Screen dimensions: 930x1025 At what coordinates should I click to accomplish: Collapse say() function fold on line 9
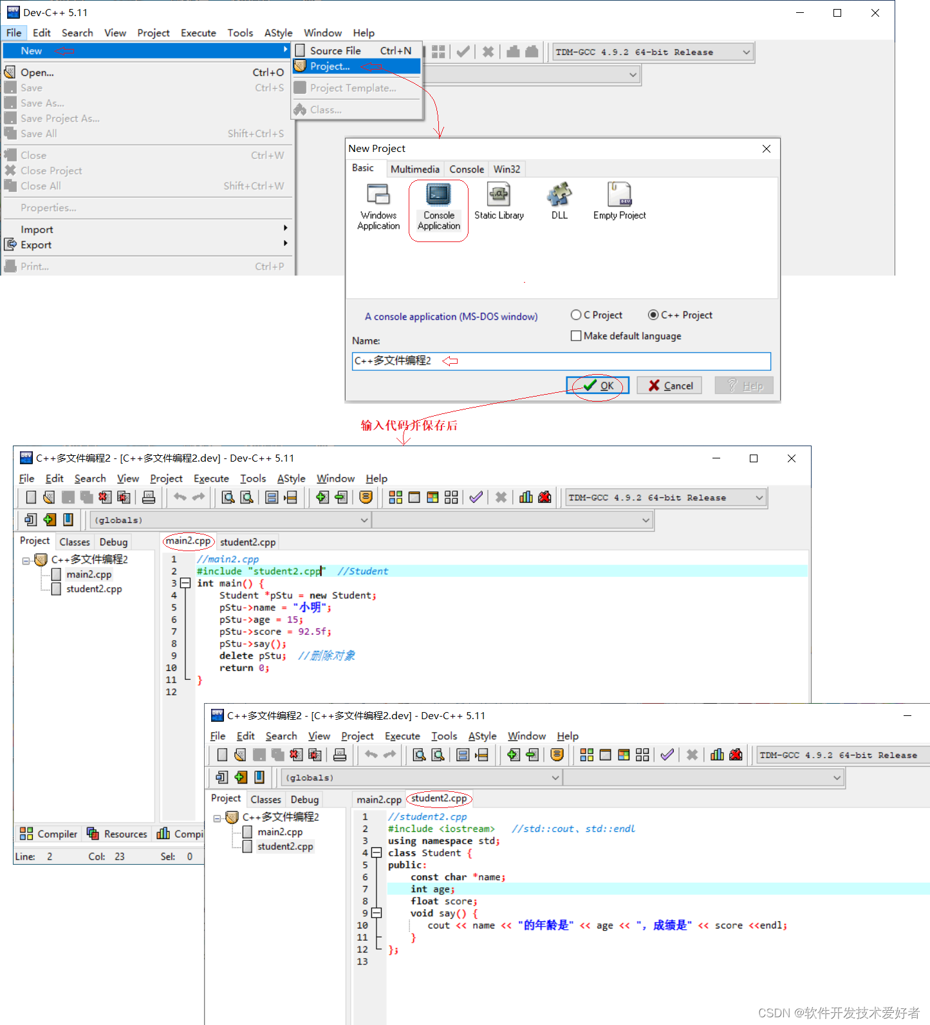pos(377,914)
